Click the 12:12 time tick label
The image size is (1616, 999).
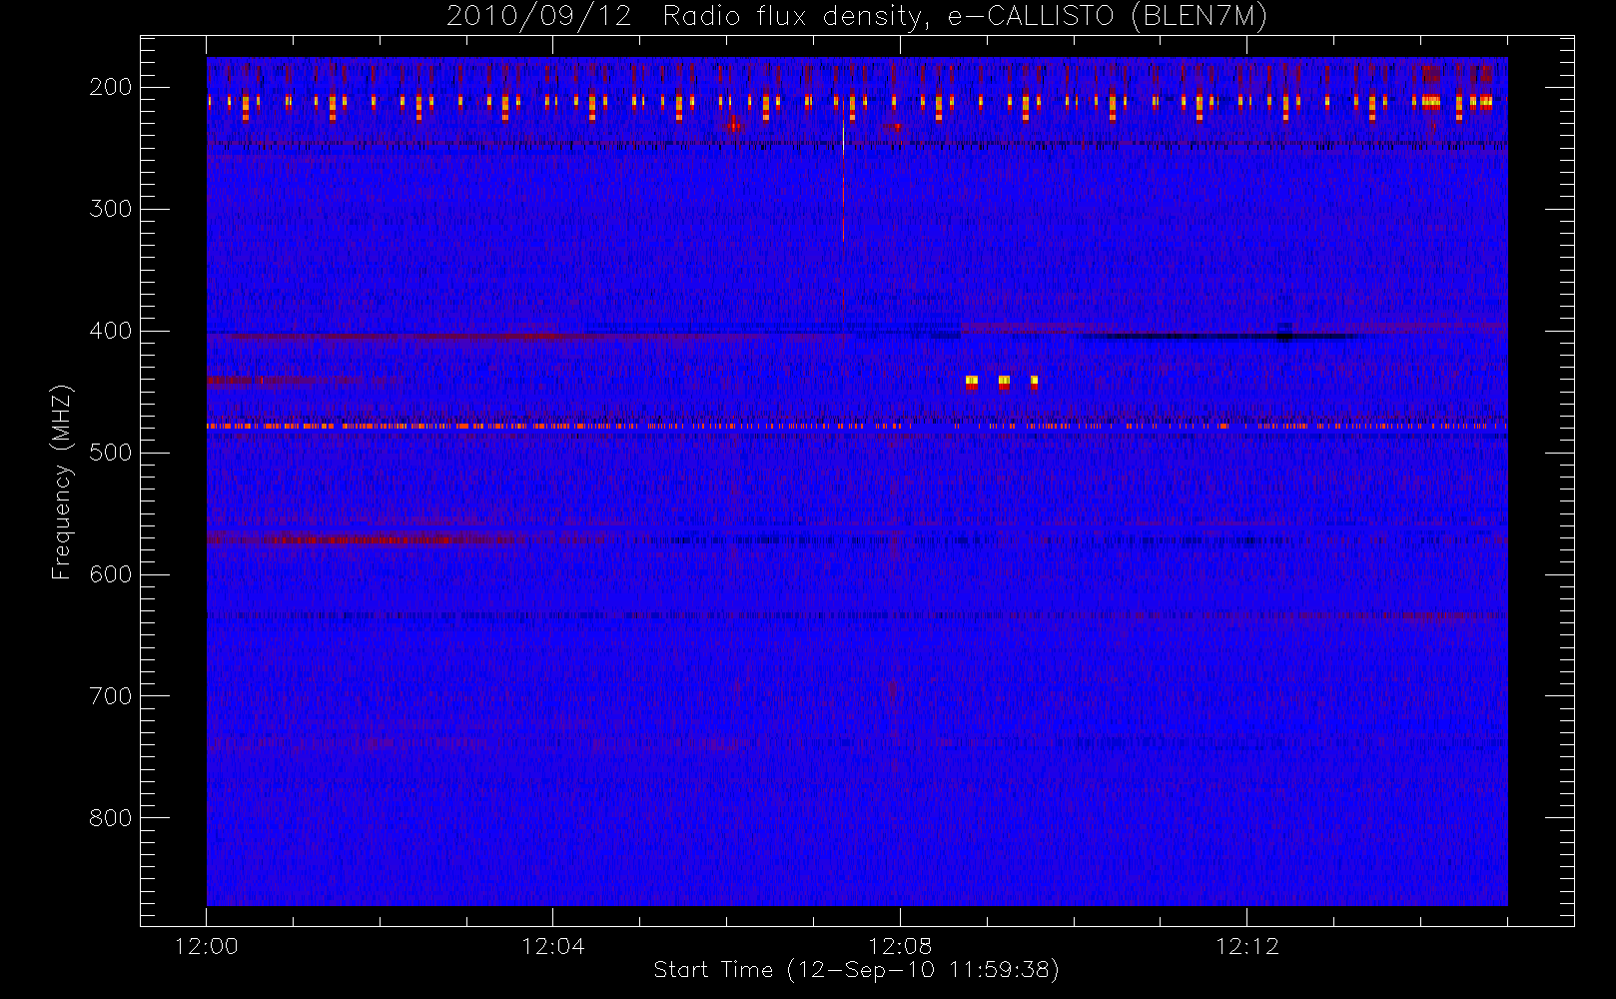click(x=1246, y=946)
